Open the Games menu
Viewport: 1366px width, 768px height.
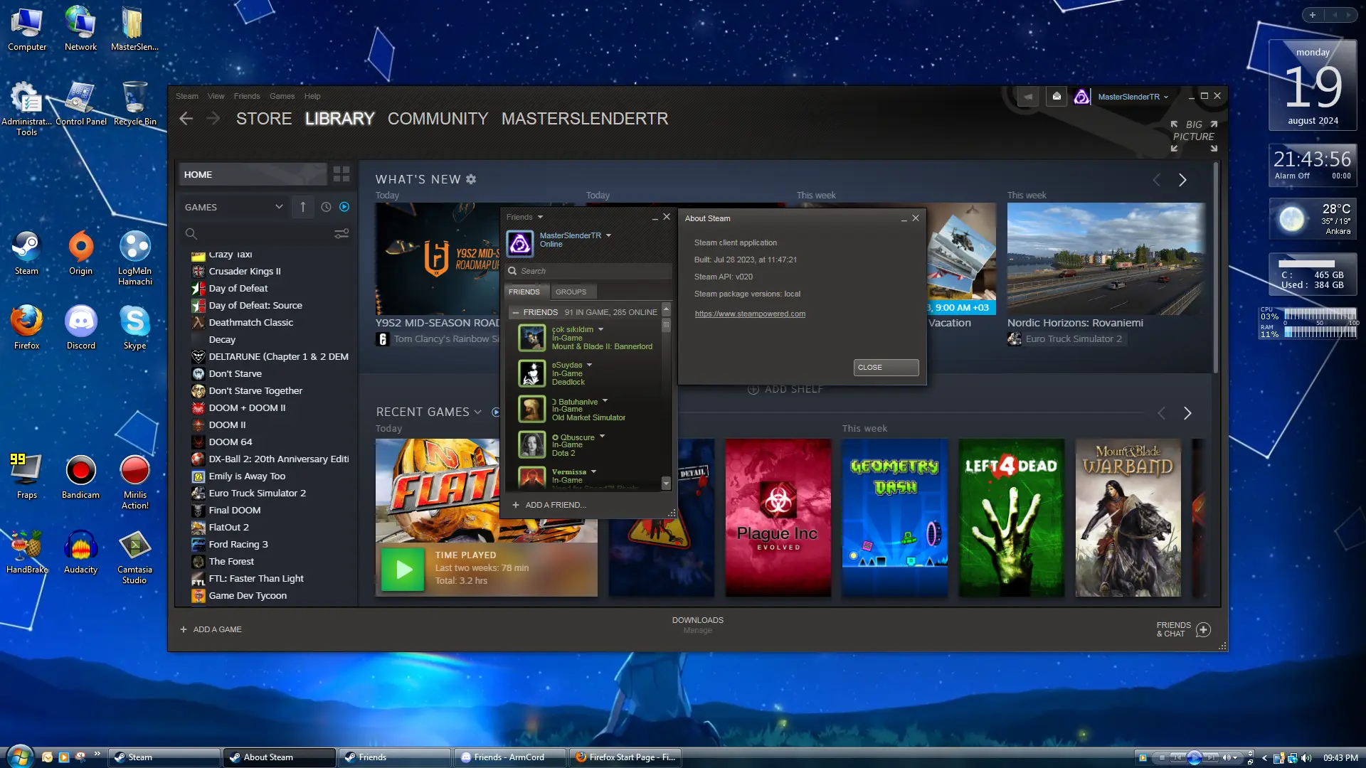click(x=282, y=96)
